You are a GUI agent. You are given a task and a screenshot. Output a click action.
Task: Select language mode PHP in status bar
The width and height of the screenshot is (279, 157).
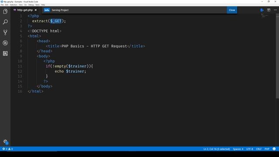pyautogui.click(x=267, y=149)
